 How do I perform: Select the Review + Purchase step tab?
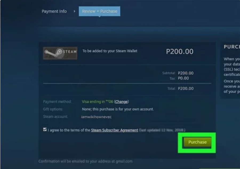point(99,11)
